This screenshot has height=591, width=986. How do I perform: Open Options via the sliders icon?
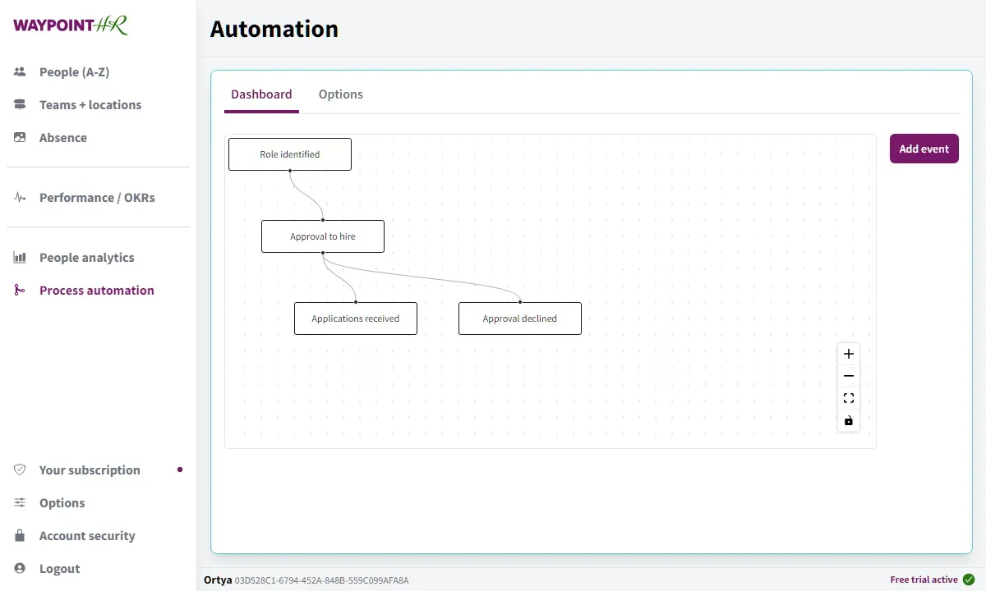(x=19, y=502)
